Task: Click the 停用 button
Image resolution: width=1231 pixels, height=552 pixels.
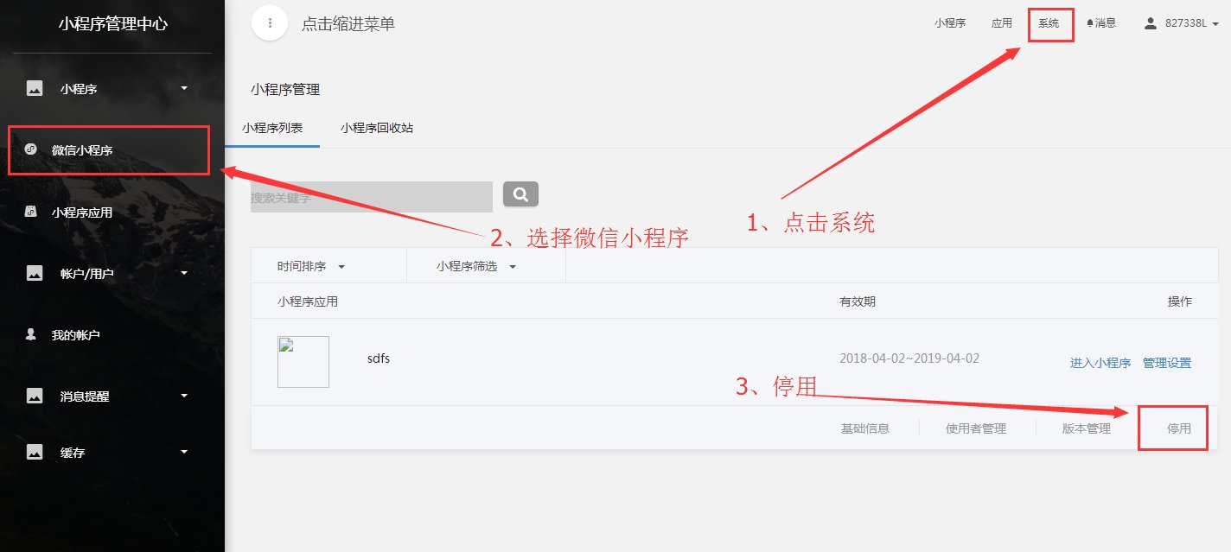Action: pos(1178,428)
